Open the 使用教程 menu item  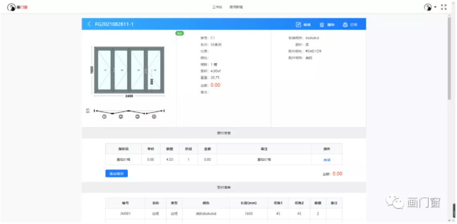coord(236,8)
